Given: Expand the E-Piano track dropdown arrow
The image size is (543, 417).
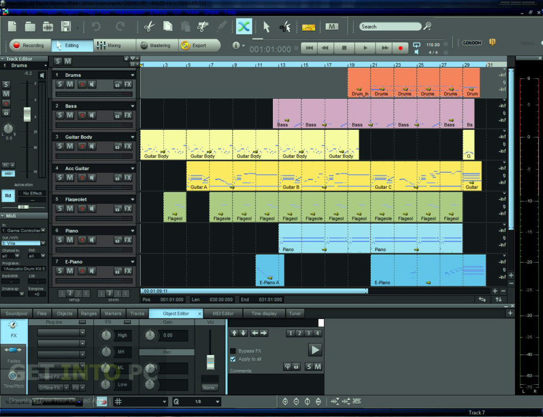Looking at the screenshot, I should point(133,262).
